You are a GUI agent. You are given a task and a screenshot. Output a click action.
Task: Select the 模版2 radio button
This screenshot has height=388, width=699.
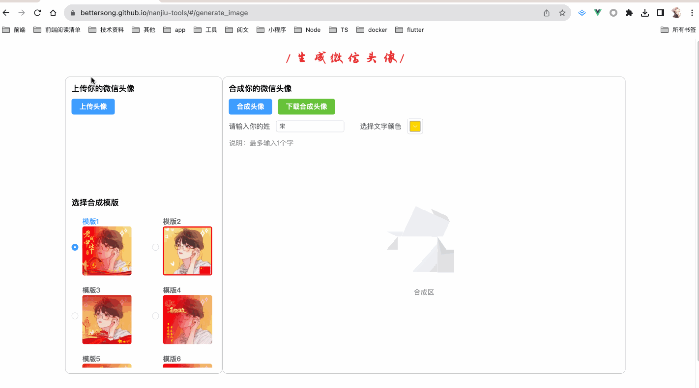coord(155,247)
